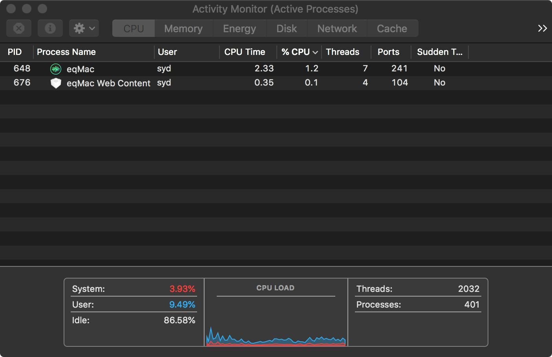Image resolution: width=552 pixels, height=357 pixels.
Task: Switch to the Memory tab
Action: coord(183,28)
